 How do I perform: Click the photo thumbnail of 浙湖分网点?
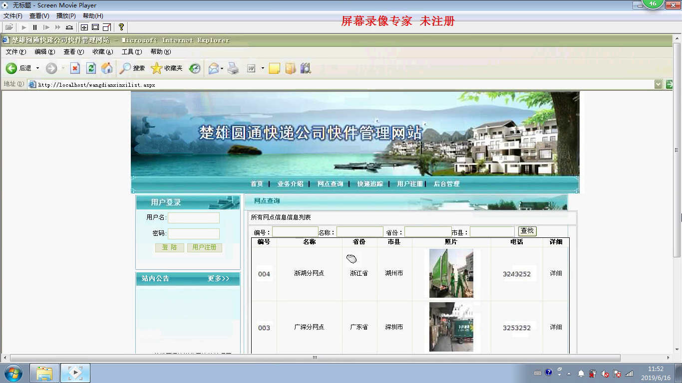pyautogui.click(x=451, y=273)
